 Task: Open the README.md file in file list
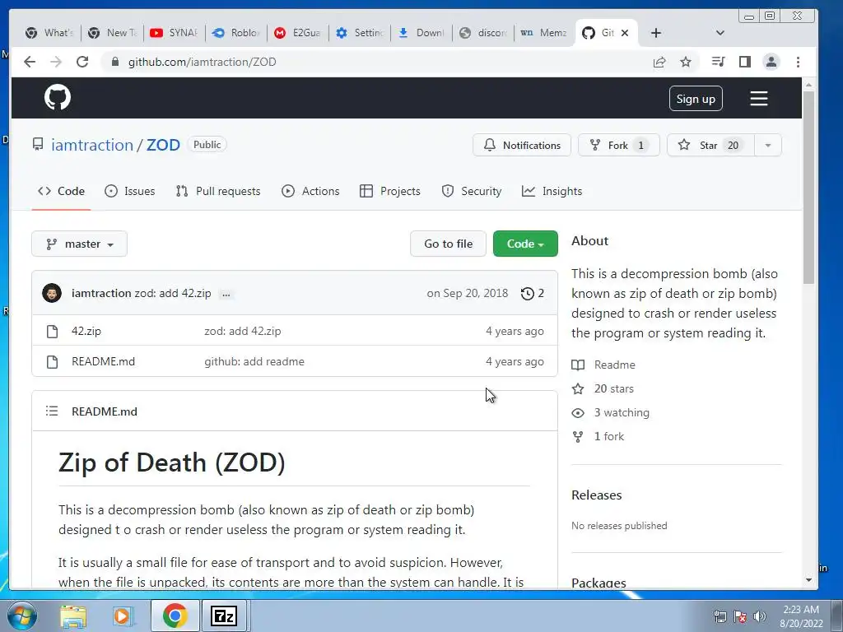tap(103, 362)
